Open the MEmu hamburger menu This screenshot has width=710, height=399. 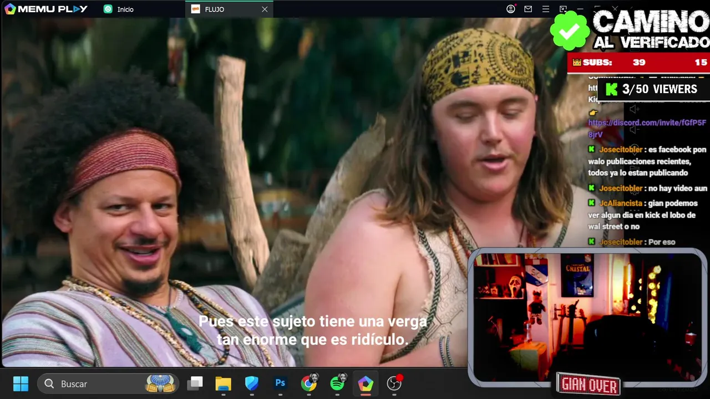[546, 9]
